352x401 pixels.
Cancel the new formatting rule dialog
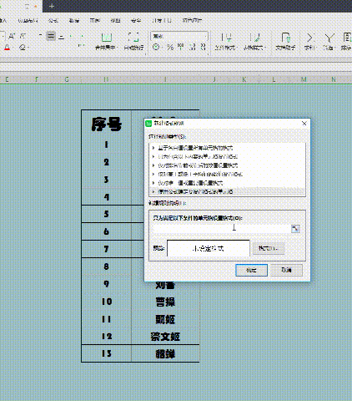tap(287, 270)
